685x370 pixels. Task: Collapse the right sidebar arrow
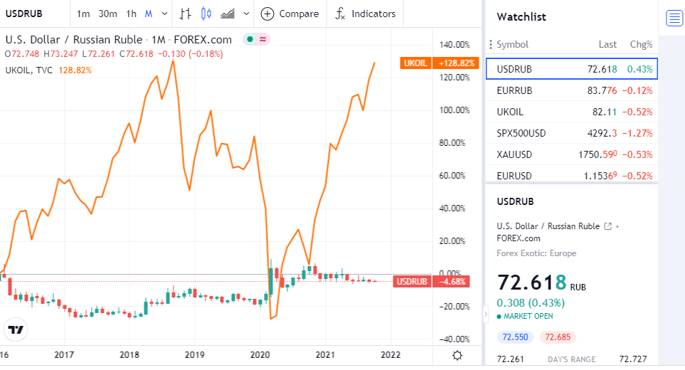(x=485, y=314)
